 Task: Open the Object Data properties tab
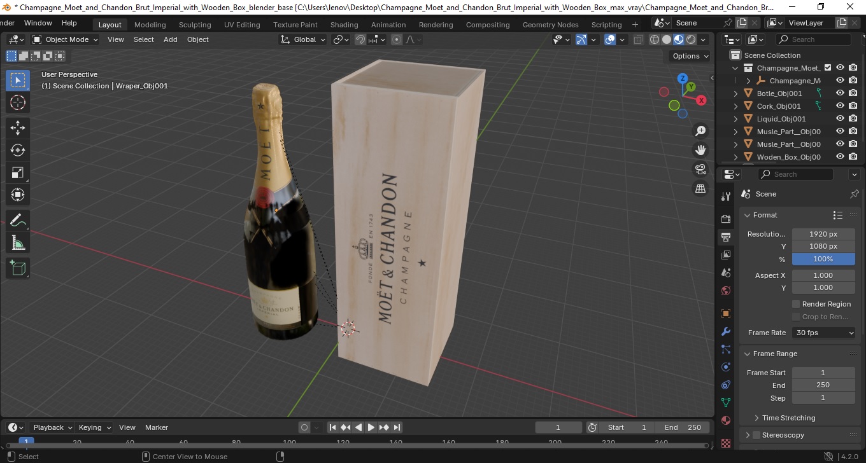click(725, 403)
